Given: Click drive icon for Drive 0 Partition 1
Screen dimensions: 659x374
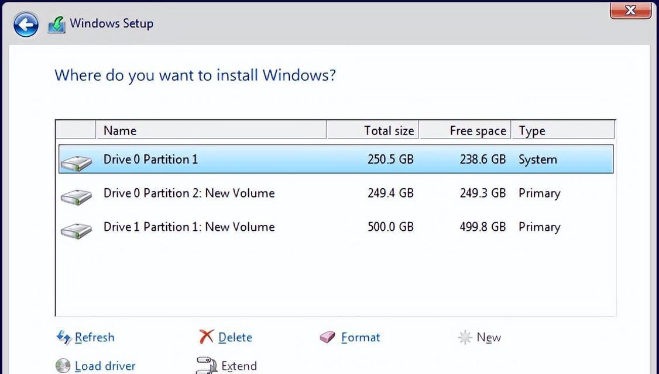Looking at the screenshot, I should tap(76, 162).
